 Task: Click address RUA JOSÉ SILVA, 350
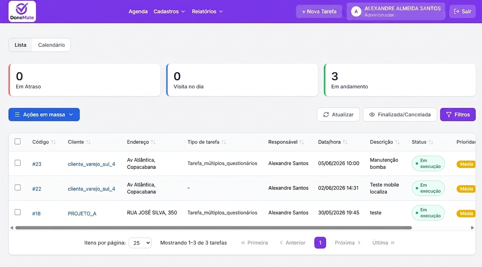coord(152,213)
